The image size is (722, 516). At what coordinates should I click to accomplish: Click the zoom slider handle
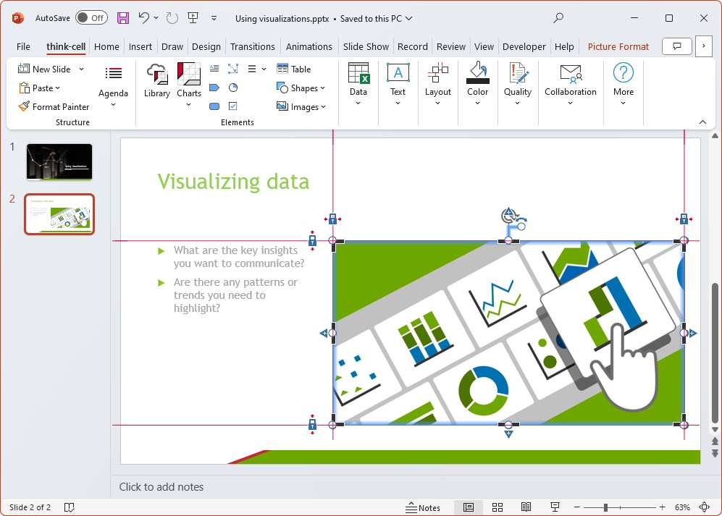pos(605,507)
